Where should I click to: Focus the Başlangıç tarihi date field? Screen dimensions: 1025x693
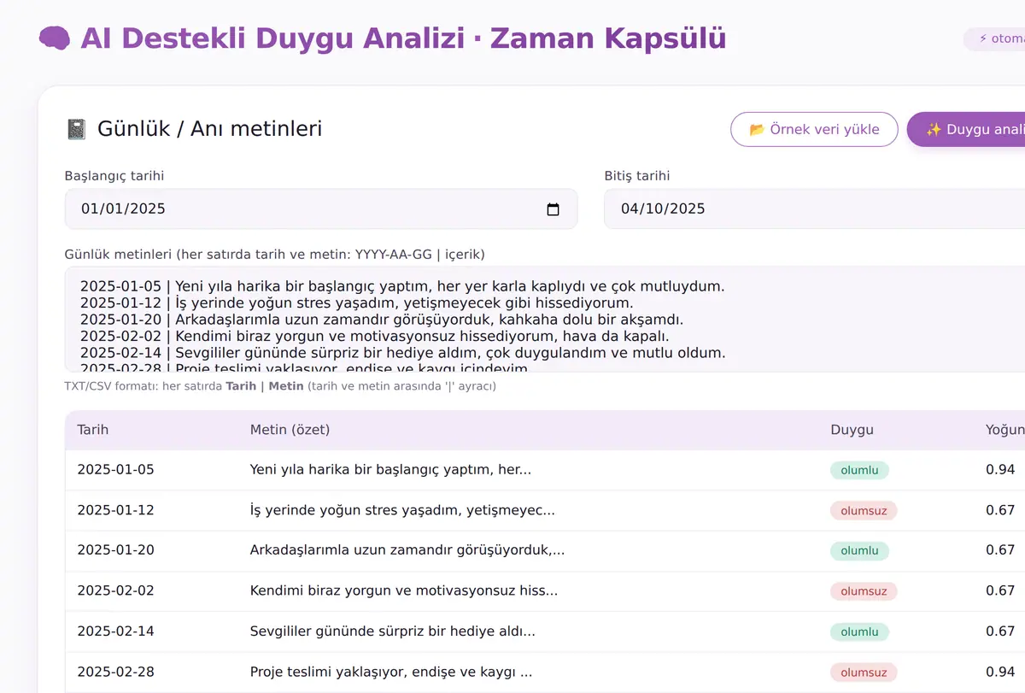[321, 209]
